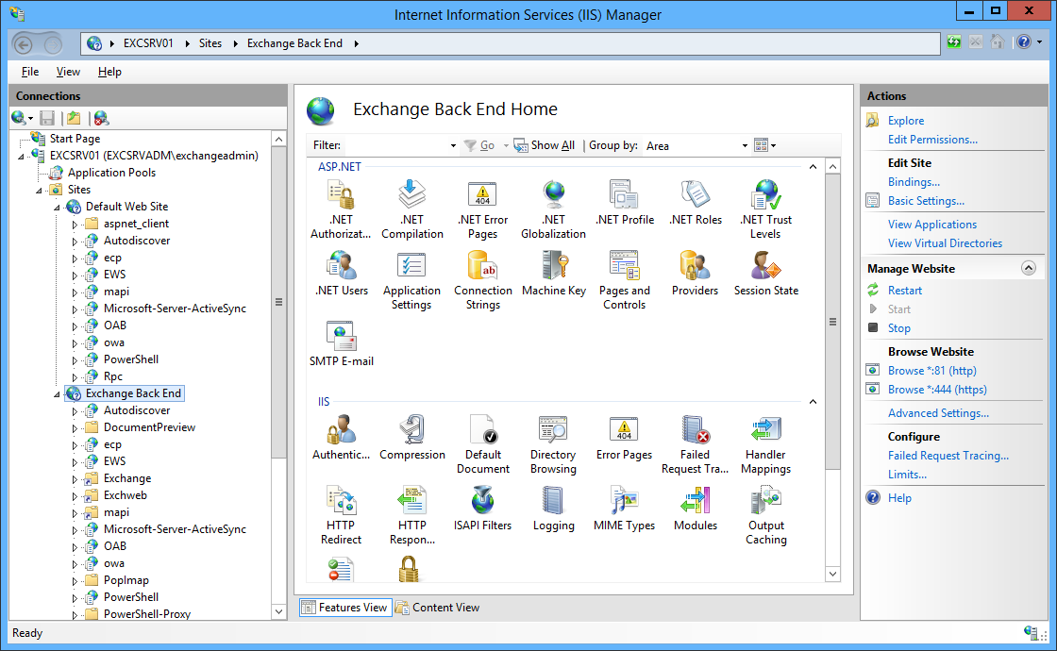This screenshot has width=1057, height=651.
Task: Expand the DocumentPreview tree node
Action: click(x=75, y=428)
